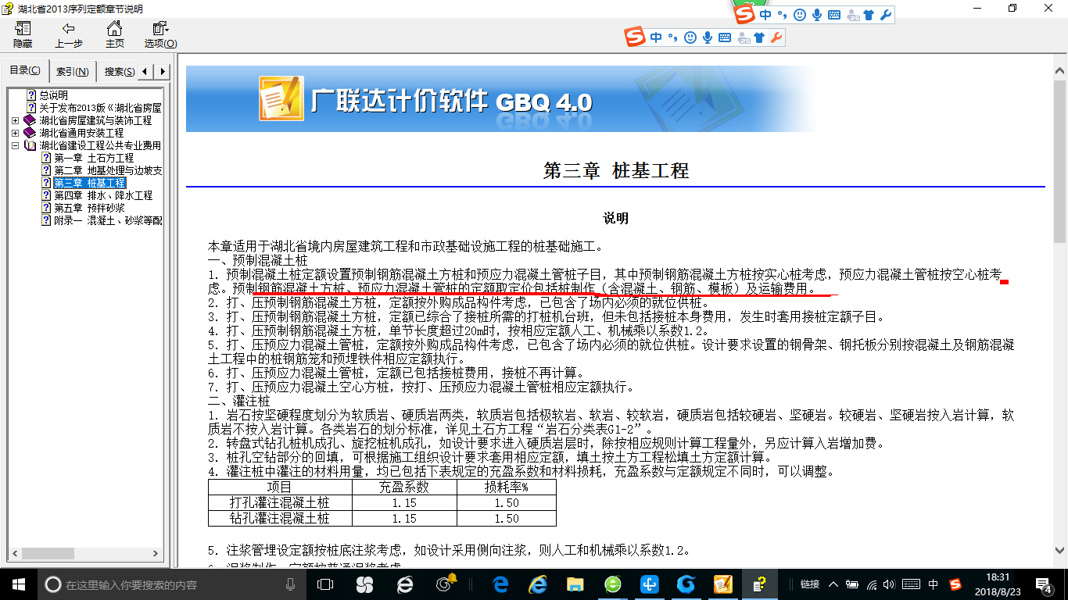
Task: Click the taskbar search microphone icon
Action: tap(290, 584)
